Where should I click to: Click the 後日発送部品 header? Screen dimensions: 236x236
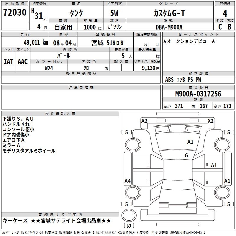pos(81,73)
